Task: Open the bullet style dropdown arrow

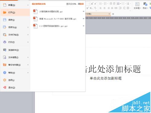Action: (x=103, y=4)
